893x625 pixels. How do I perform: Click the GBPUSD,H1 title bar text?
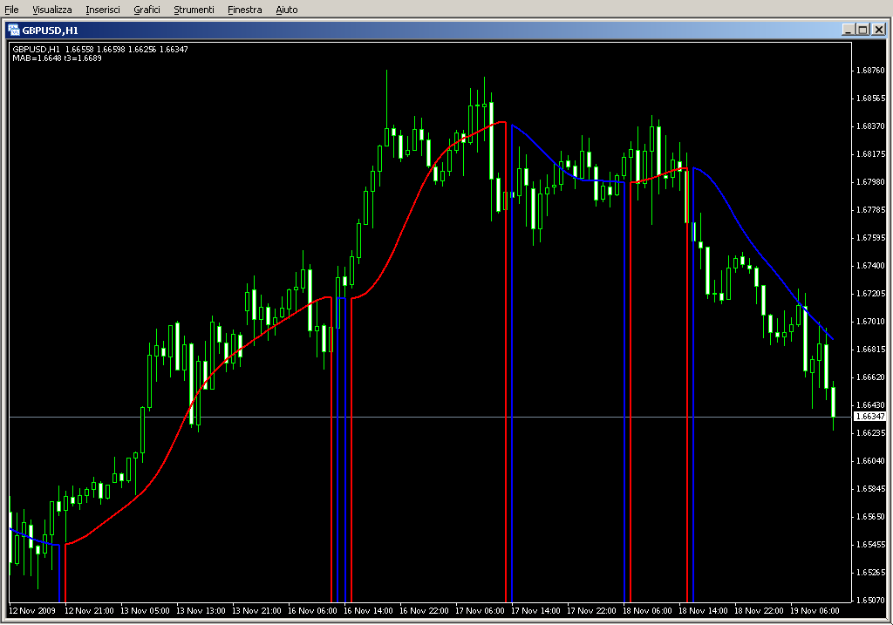pyautogui.click(x=50, y=31)
